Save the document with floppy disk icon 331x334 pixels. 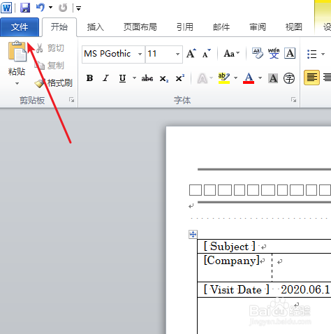coord(25,8)
